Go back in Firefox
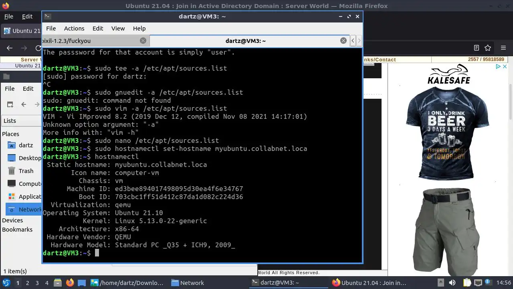Screen dimensions: 513x289 coord(10,48)
